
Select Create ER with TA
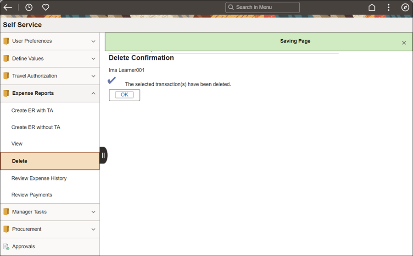click(x=50, y=110)
